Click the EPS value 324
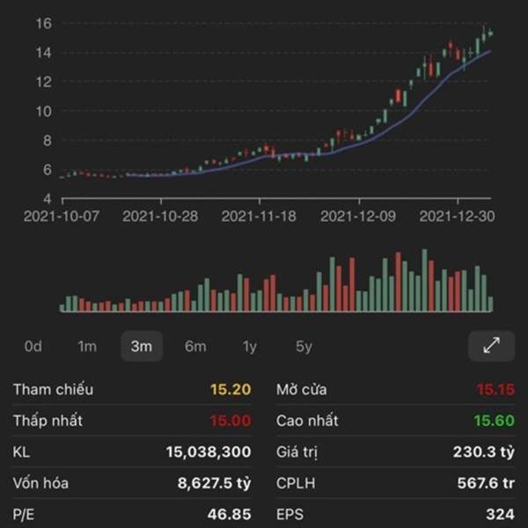 point(501,515)
